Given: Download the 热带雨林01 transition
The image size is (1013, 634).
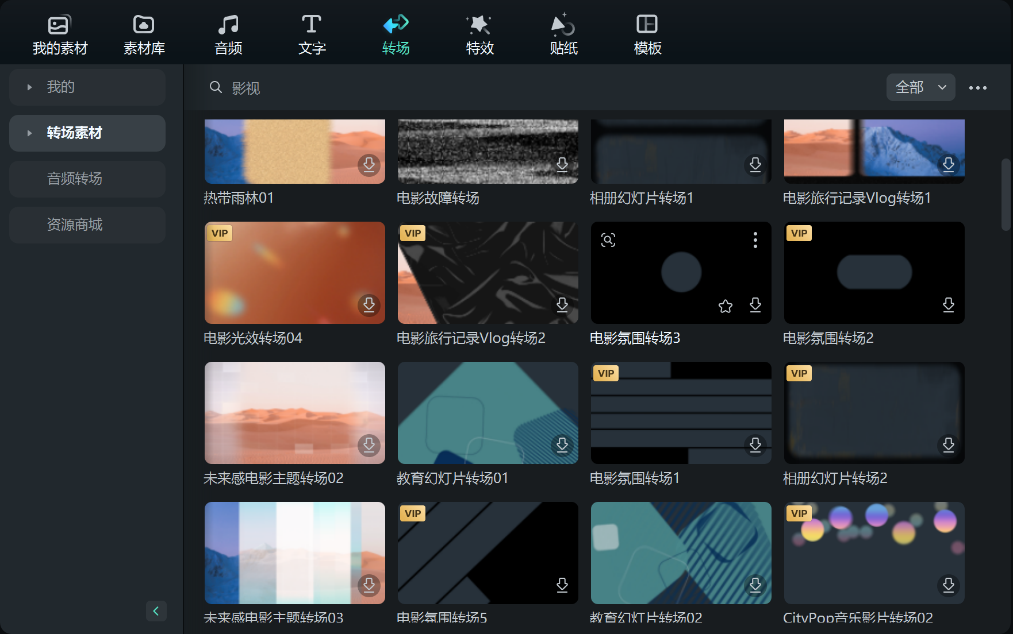Looking at the screenshot, I should point(369,165).
